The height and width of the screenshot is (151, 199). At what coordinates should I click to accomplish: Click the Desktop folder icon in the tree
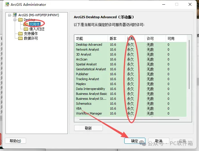click(20, 20)
